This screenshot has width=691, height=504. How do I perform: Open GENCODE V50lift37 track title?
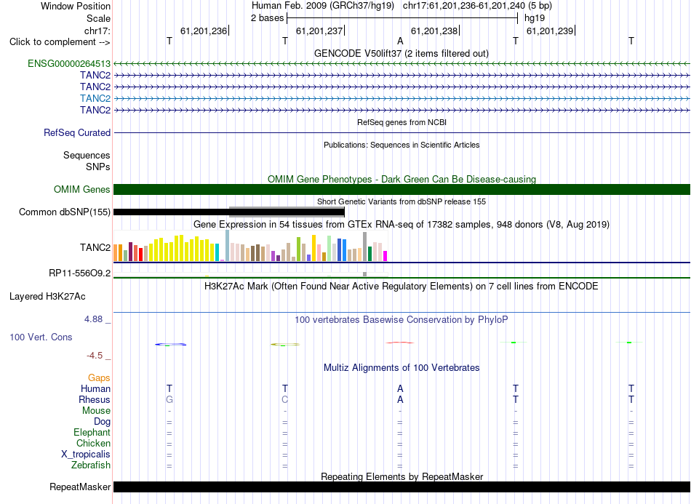401,53
